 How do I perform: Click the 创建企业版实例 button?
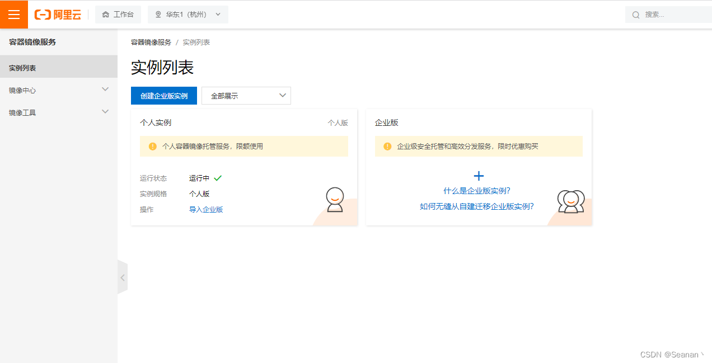tap(163, 96)
